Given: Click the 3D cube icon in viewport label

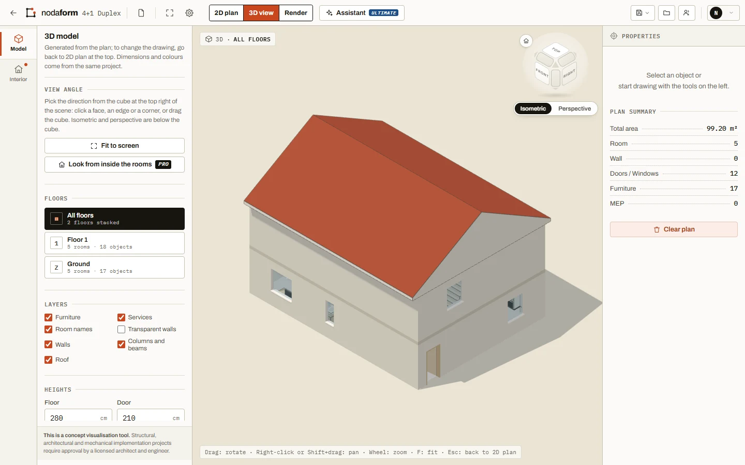Looking at the screenshot, I should (x=209, y=39).
